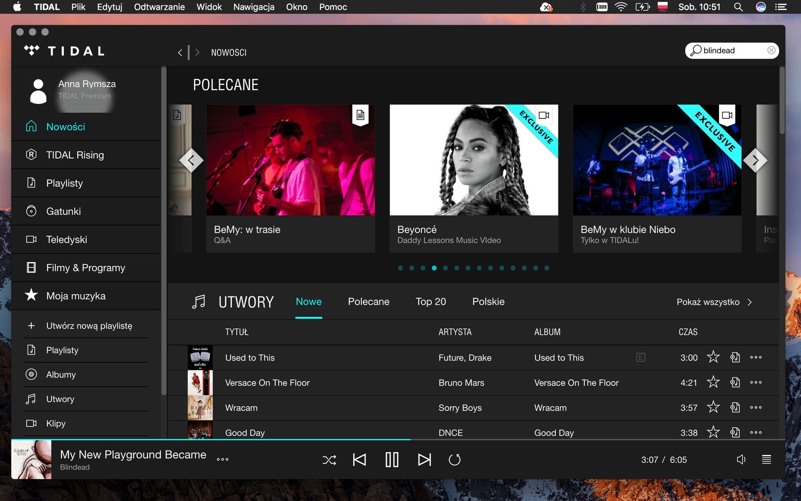Open more options for Good Day
The width and height of the screenshot is (801, 501).
[756, 432]
